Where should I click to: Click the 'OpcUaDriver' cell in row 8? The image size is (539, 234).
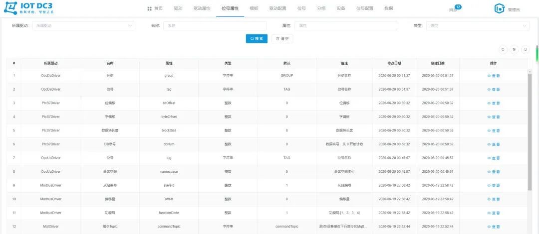[50, 172]
